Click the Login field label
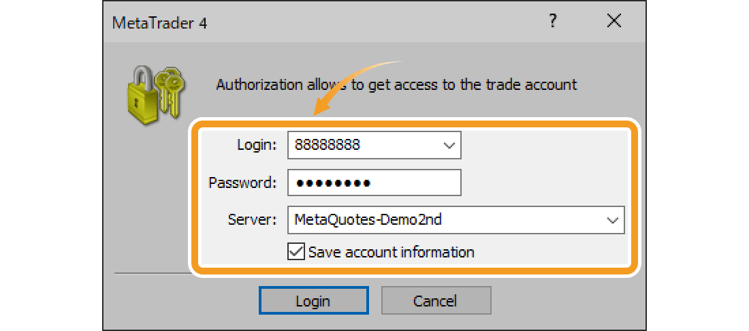 pos(257,145)
